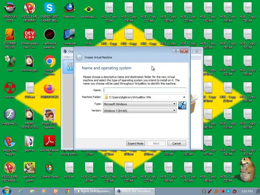Select HUE - Copy (34).txt file
This screenshot has width=260, height=195.
(x=168, y=172)
